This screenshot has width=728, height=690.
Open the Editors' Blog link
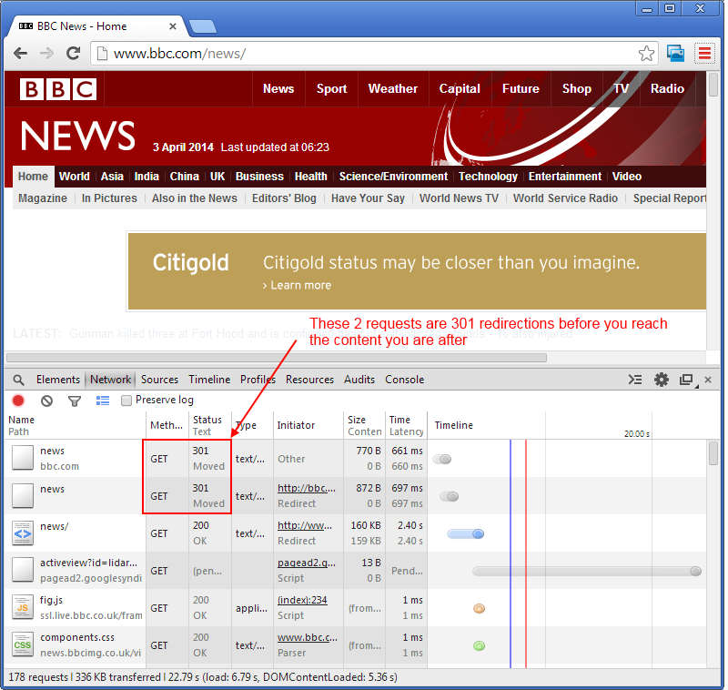(284, 198)
